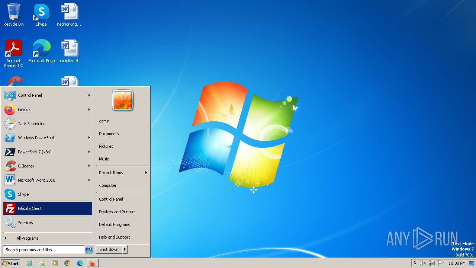The width and height of the screenshot is (476, 268).
Task: Expand Windows PowerShell jump list arrow
Action: 89,138
